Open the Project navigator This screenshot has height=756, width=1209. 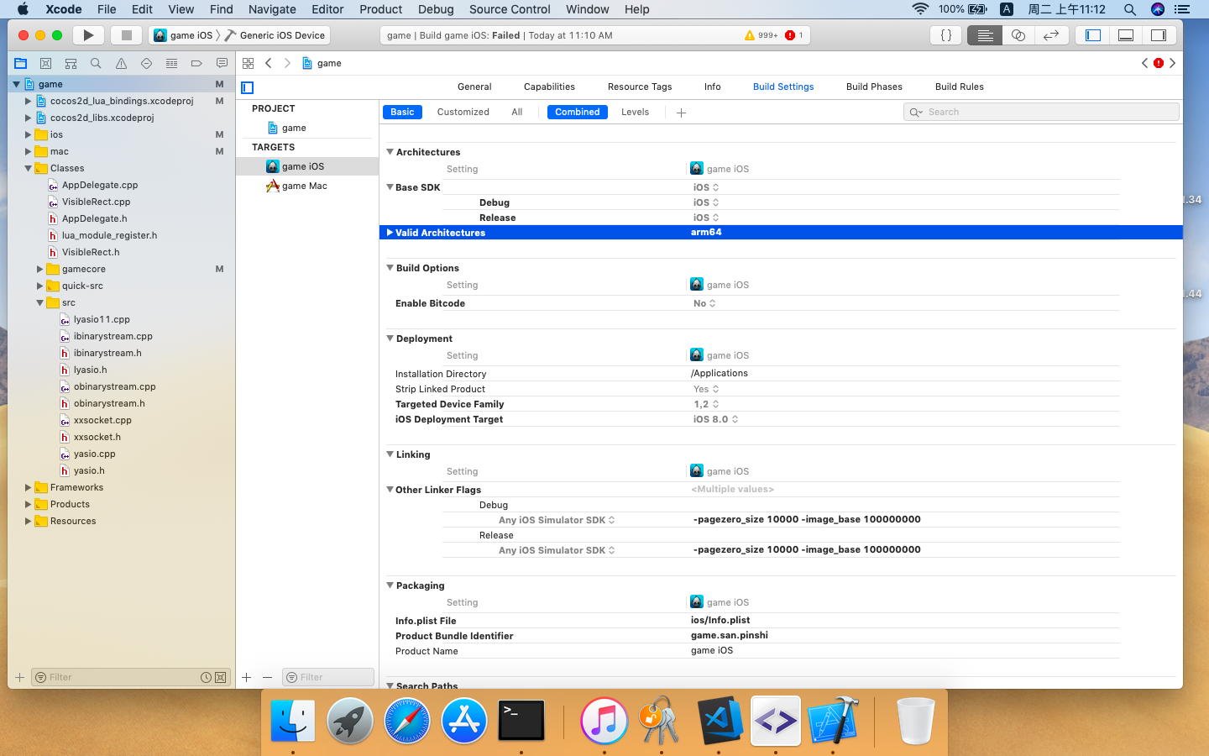click(21, 63)
